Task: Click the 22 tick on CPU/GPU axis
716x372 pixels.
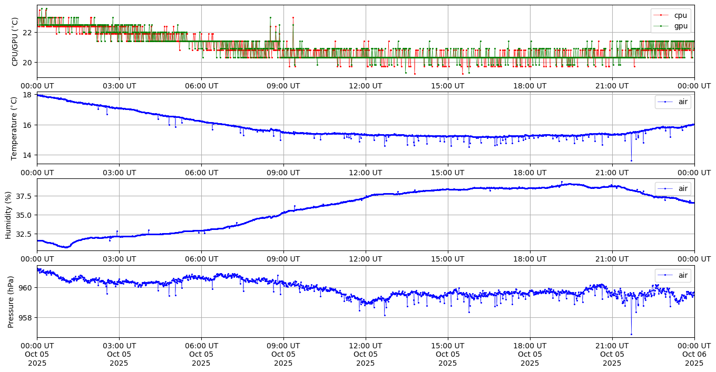Action: coord(28,33)
